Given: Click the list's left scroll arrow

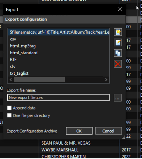Looking at the screenshot, I should point(11,79).
